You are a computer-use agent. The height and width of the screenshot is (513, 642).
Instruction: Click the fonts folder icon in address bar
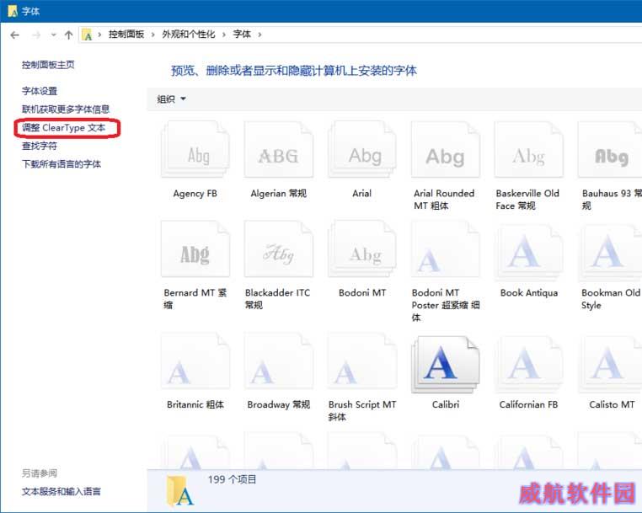87,35
